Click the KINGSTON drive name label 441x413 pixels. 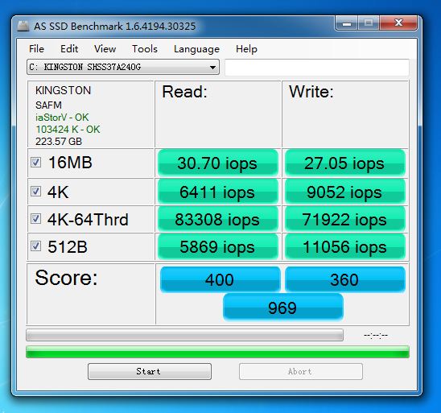point(63,90)
